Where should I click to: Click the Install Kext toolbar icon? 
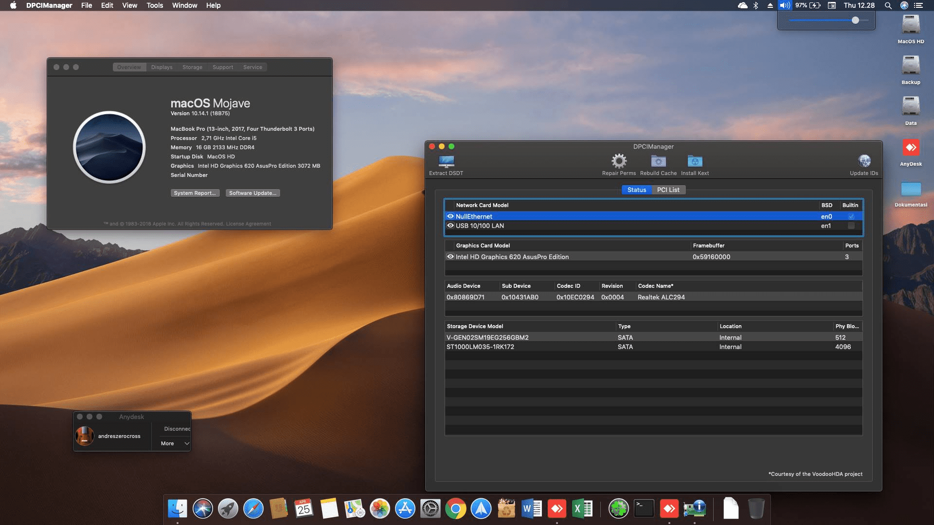tap(695, 161)
